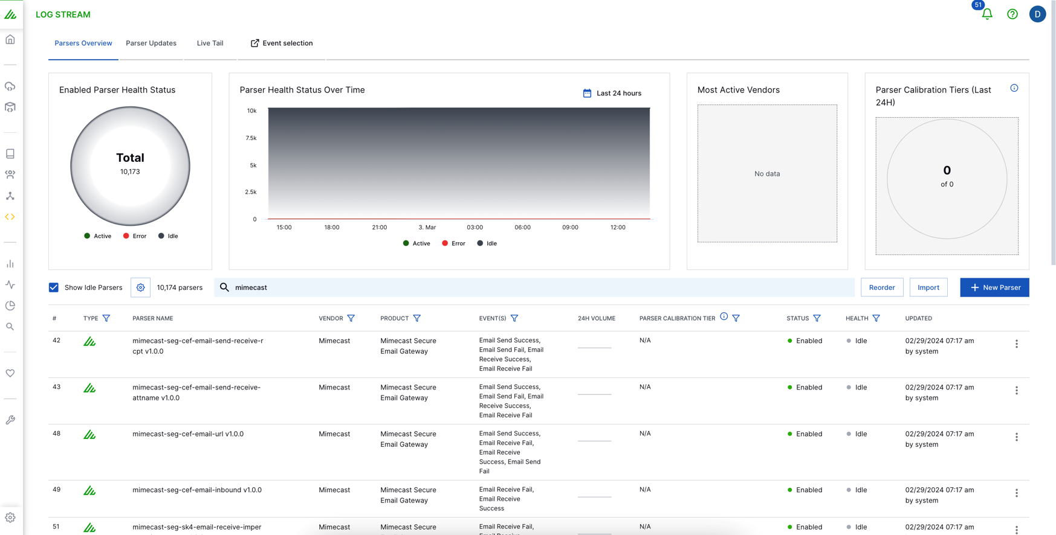The image size is (1056, 535).
Task: Switch to the Live Tail tab
Action: pos(210,43)
